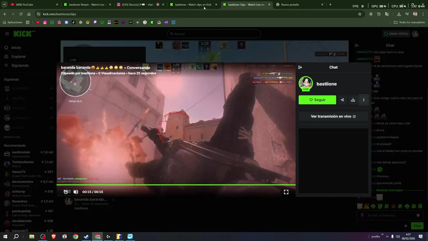Collapse the background chat panel icon
Viewport: 428px width, 241px height.
(x=356, y=45)
